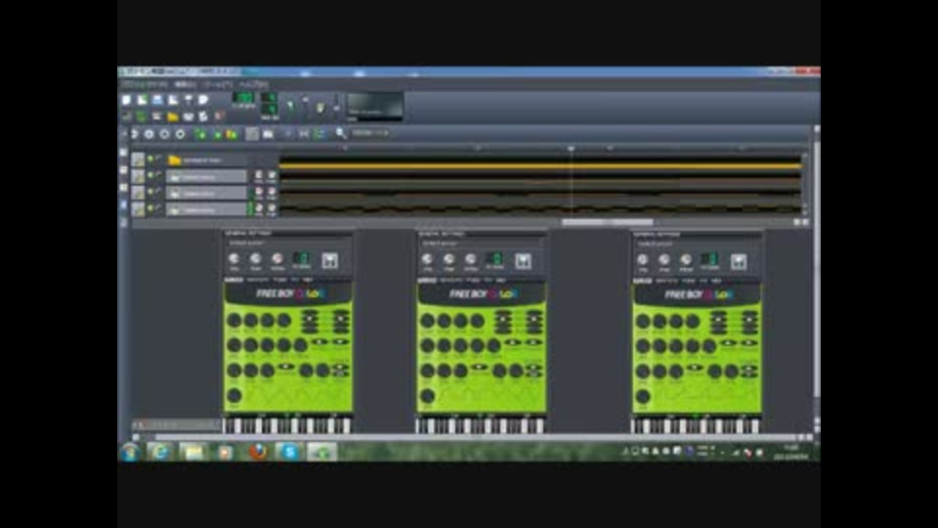Click the left FreeBoy window's preset name field
938x528 pixels.
pos(287,243)
